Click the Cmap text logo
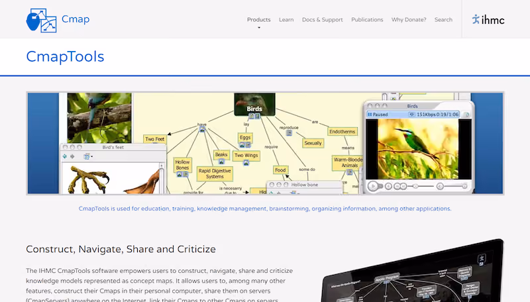Image resolution: width=530 pixels, height=302 pixels. [x=76, y=19]
